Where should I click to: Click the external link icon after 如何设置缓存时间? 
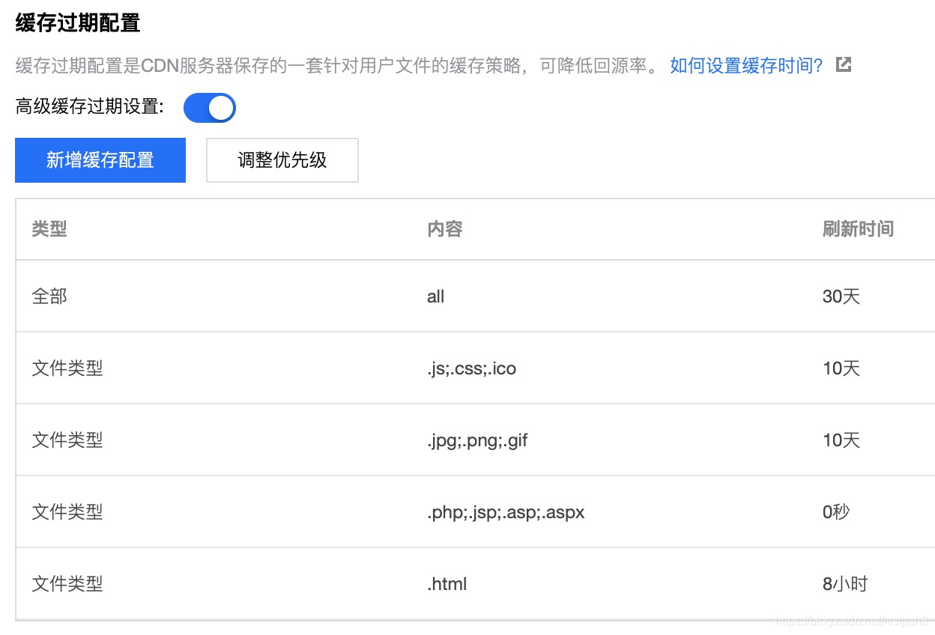click(x=844, y=64)
